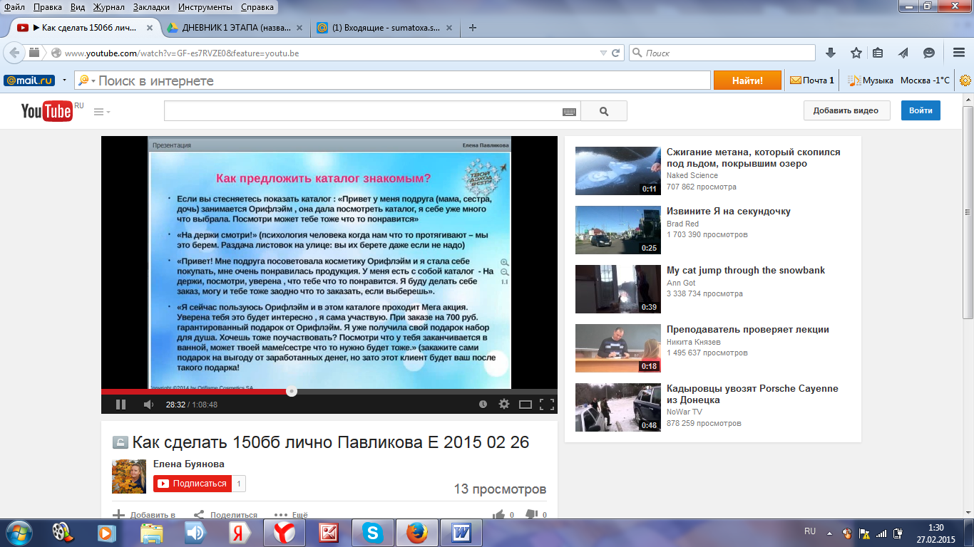
Task: Enter fullscreen mode icon
Action: pyautogui.click(x=547, y=404)
